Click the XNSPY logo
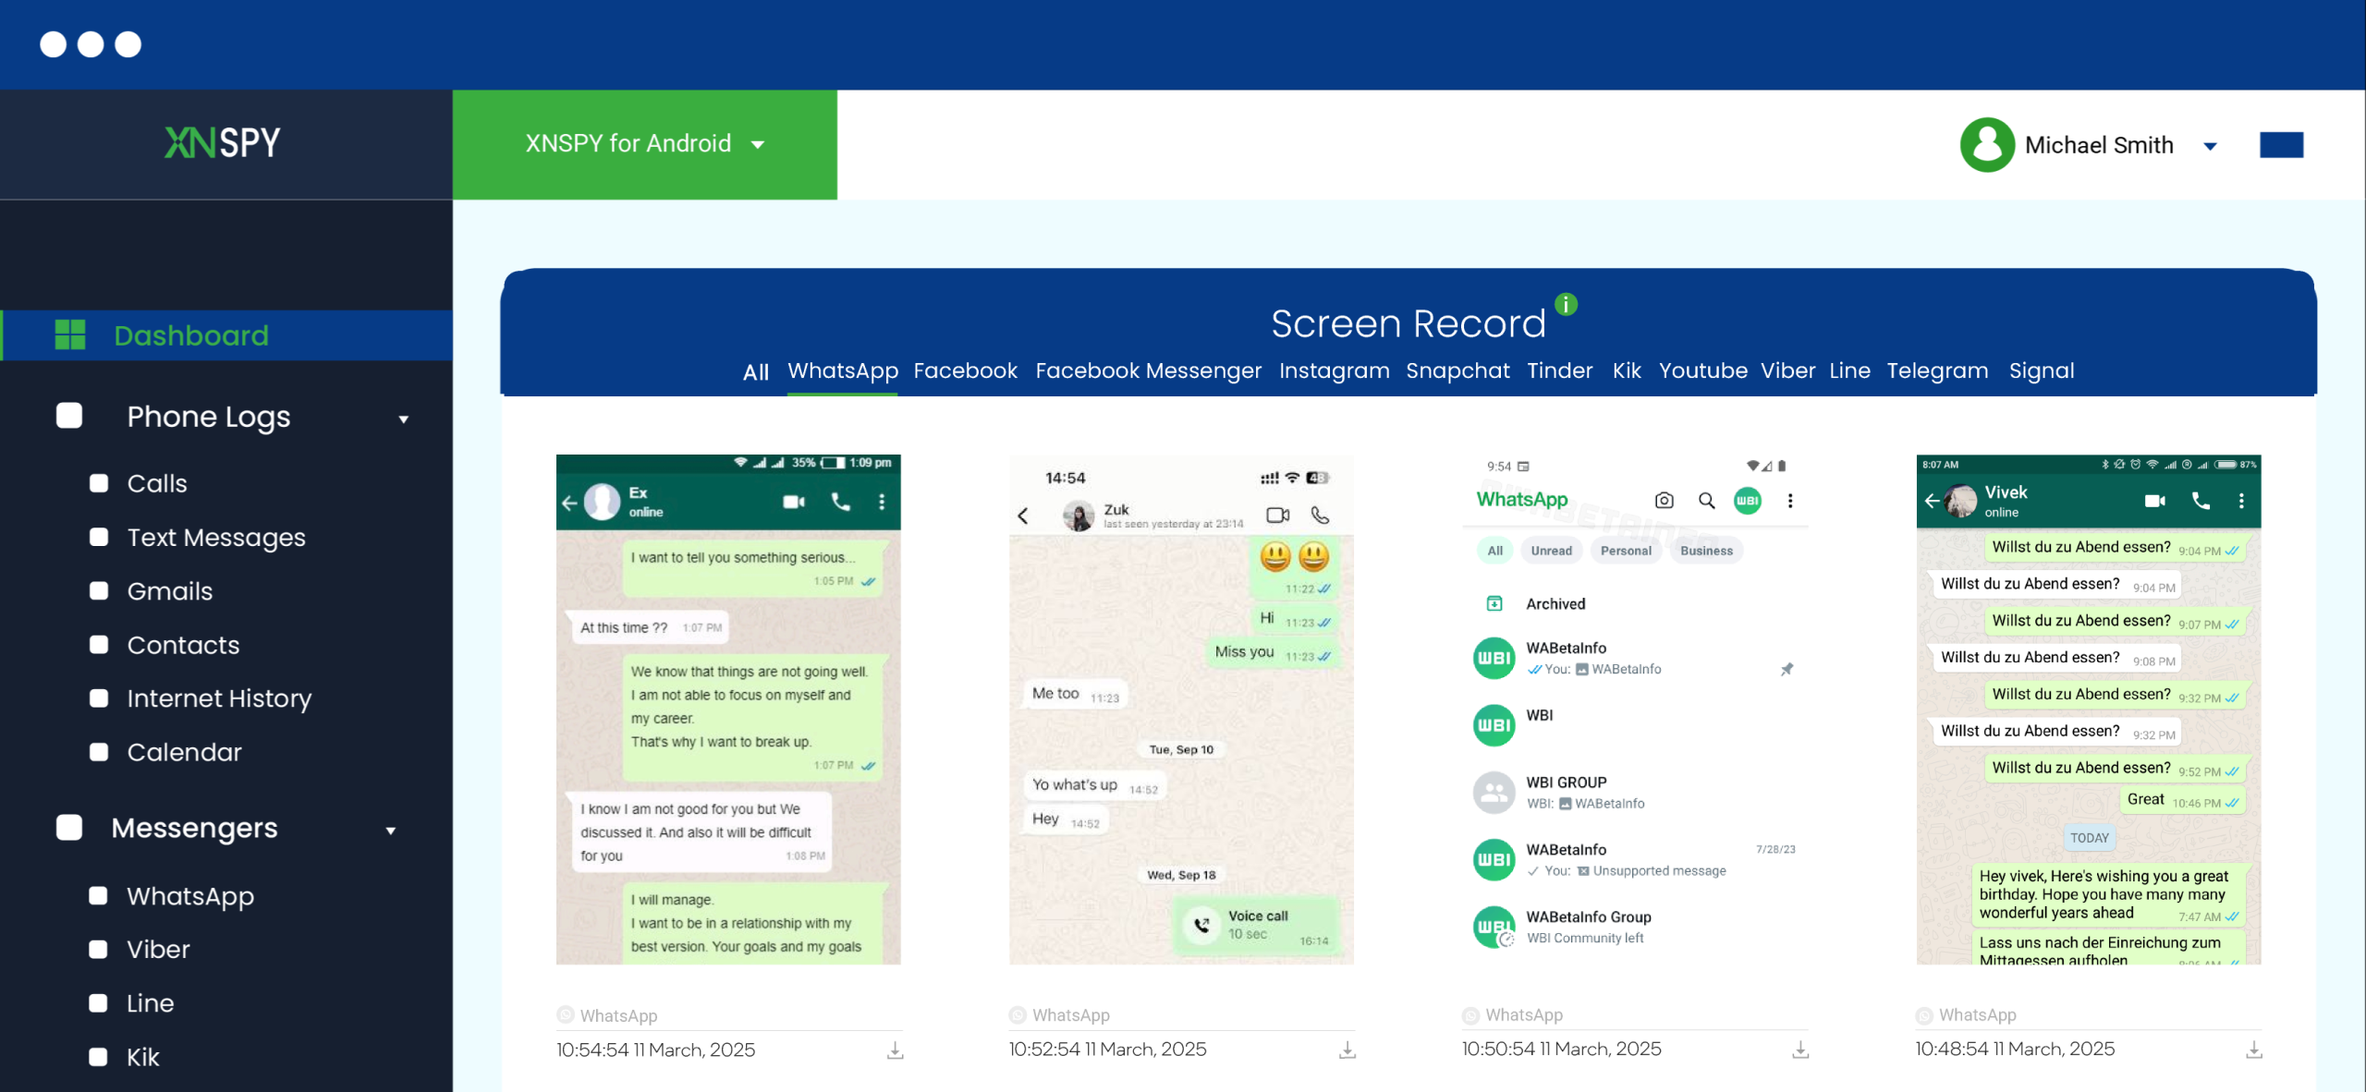This screenshot has width=2366, height=1092. 222,143
